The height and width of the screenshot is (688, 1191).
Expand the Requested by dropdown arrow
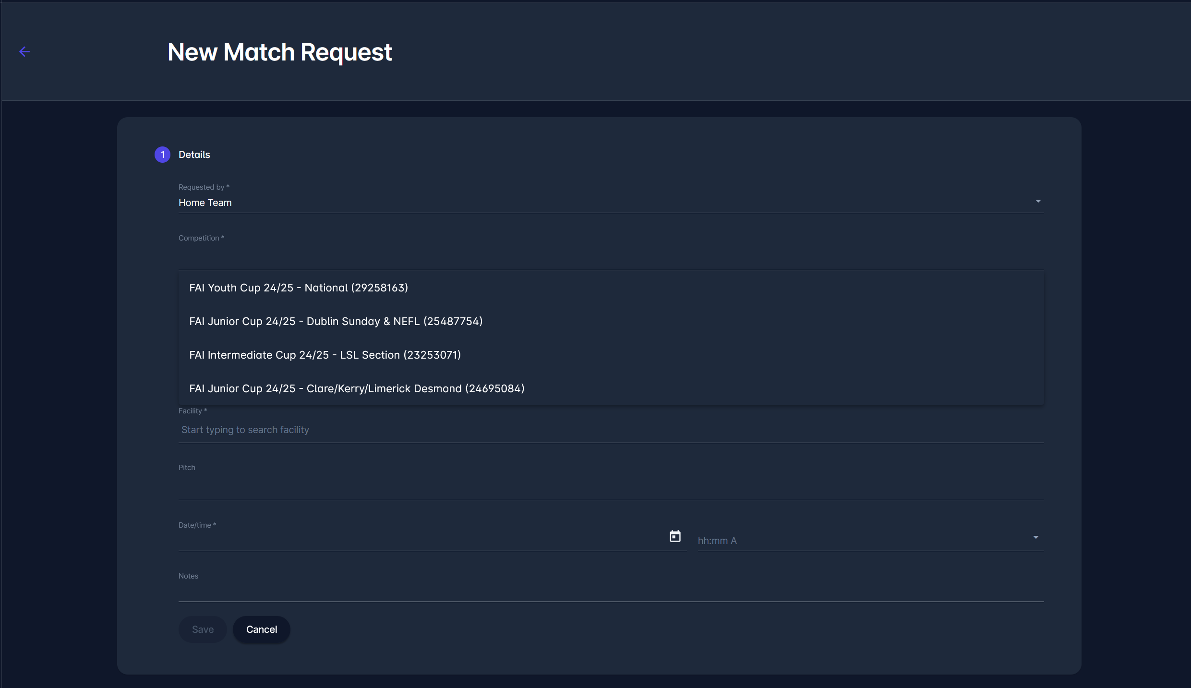point(1038,201)
